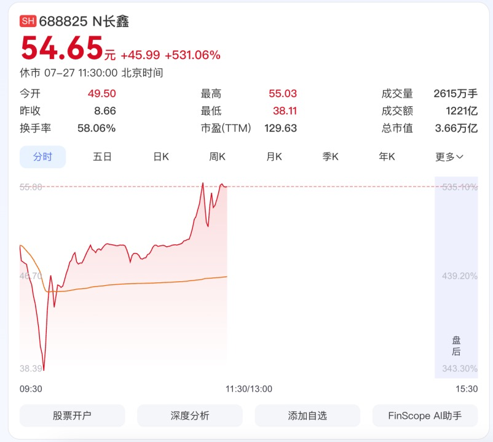Launch the FinScope AI助手 assistant
The width and height of the screenshot is (493, 442).
pos(425,416)
